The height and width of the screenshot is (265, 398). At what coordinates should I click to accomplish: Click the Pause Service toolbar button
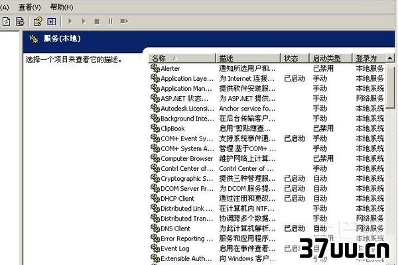110,21
